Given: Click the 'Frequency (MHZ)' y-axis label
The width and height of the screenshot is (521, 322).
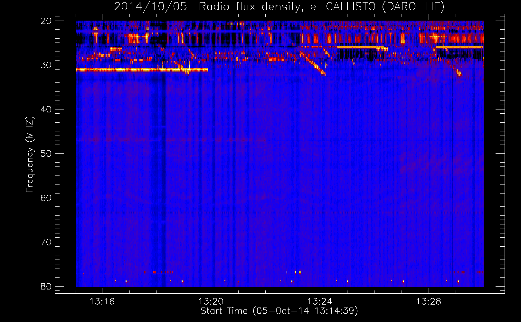Looking at the screenshot, I should [x=30, y=155].
